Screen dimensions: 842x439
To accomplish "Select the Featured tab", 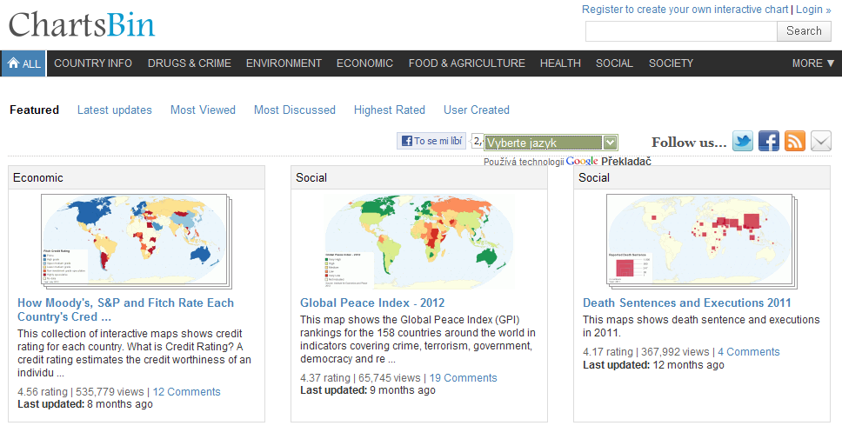I will point(35,110).
